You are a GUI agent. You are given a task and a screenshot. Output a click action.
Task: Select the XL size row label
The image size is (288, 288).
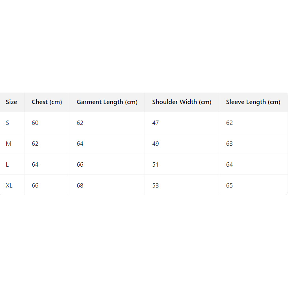click(9, 186)
